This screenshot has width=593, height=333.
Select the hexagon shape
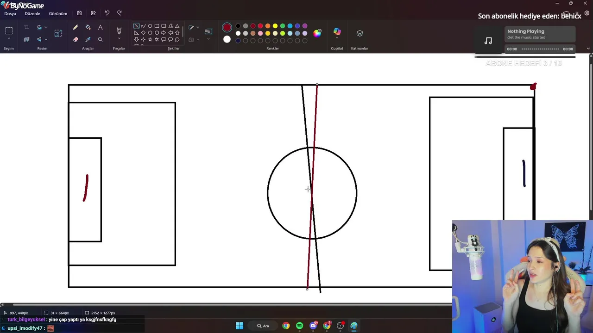pyautogui.click(x=157, y=33)
